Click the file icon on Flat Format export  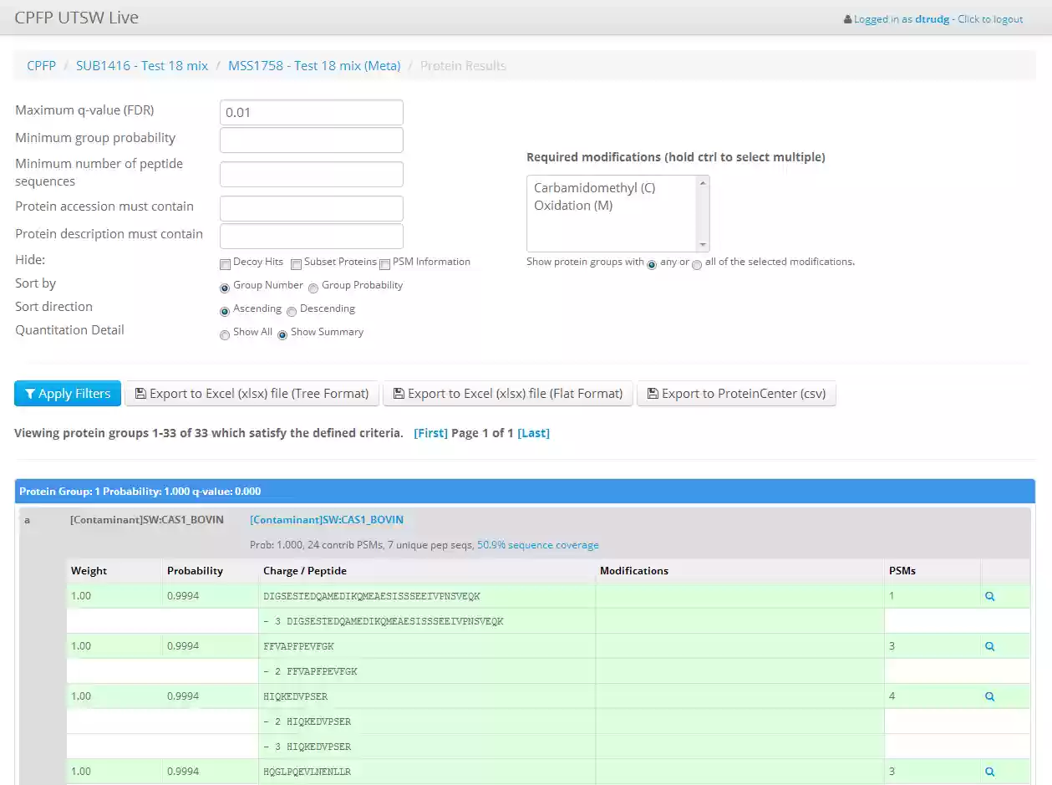point(399,393)
